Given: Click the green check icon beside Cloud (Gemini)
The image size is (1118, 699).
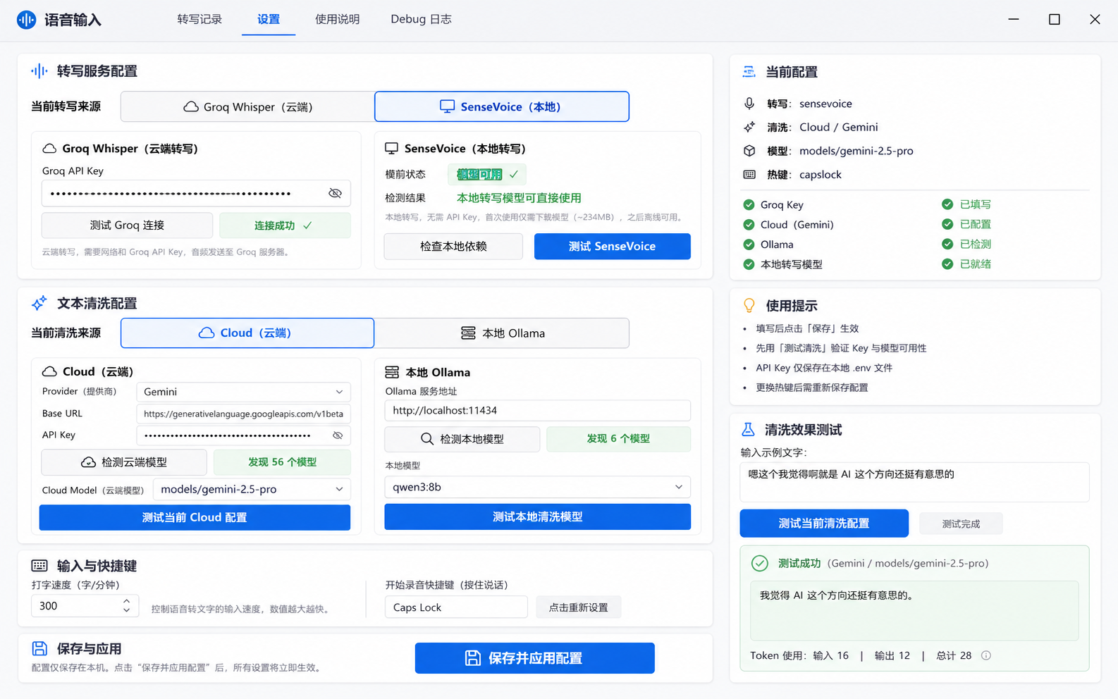Looking at the screenshot, I should point(749,225).
